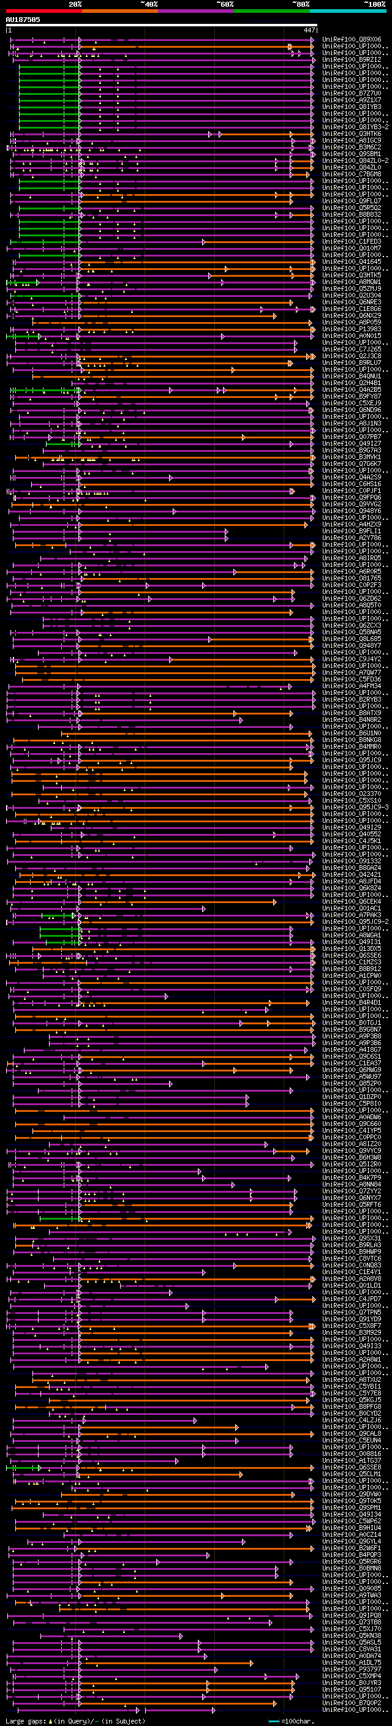Choose the UniRef100_Q4A2B5 subject
Viewport: 392px width, 1726px height.
coord(351,389)
